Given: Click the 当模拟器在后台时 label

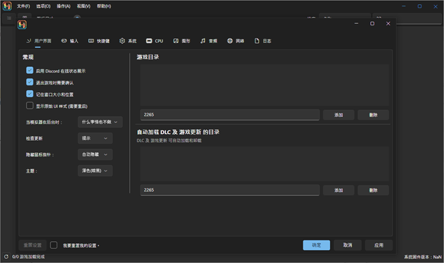Looking at the screenshot, I should tap(44, 122).
